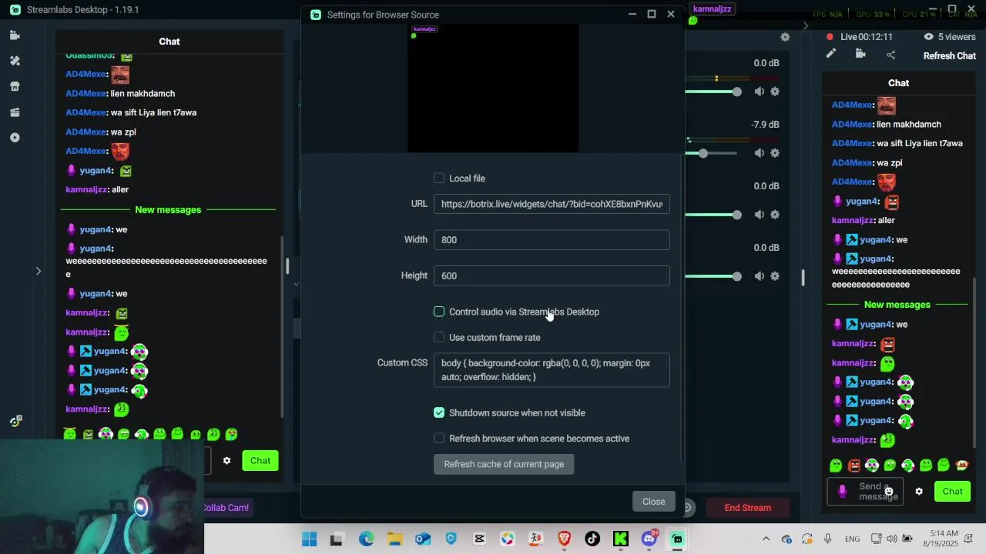The width and height of the screenshot is (986, 554).
Task: Open settings gear for the -7.9 dB source
Action: (775, 153)
